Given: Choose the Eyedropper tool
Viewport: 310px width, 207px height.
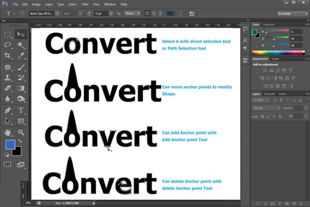Looking at the screenshot, I should coord(20,55).
